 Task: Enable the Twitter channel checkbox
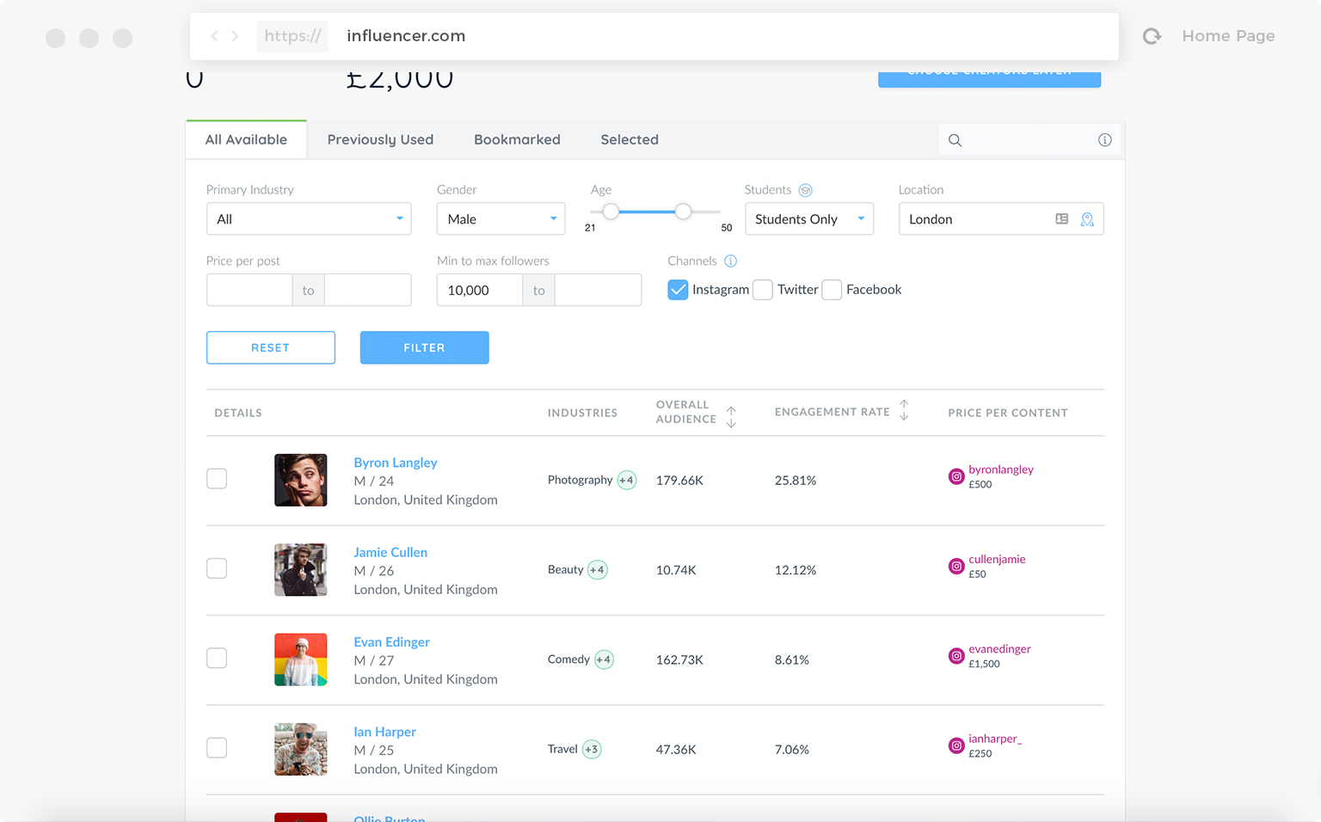point(763,290)
